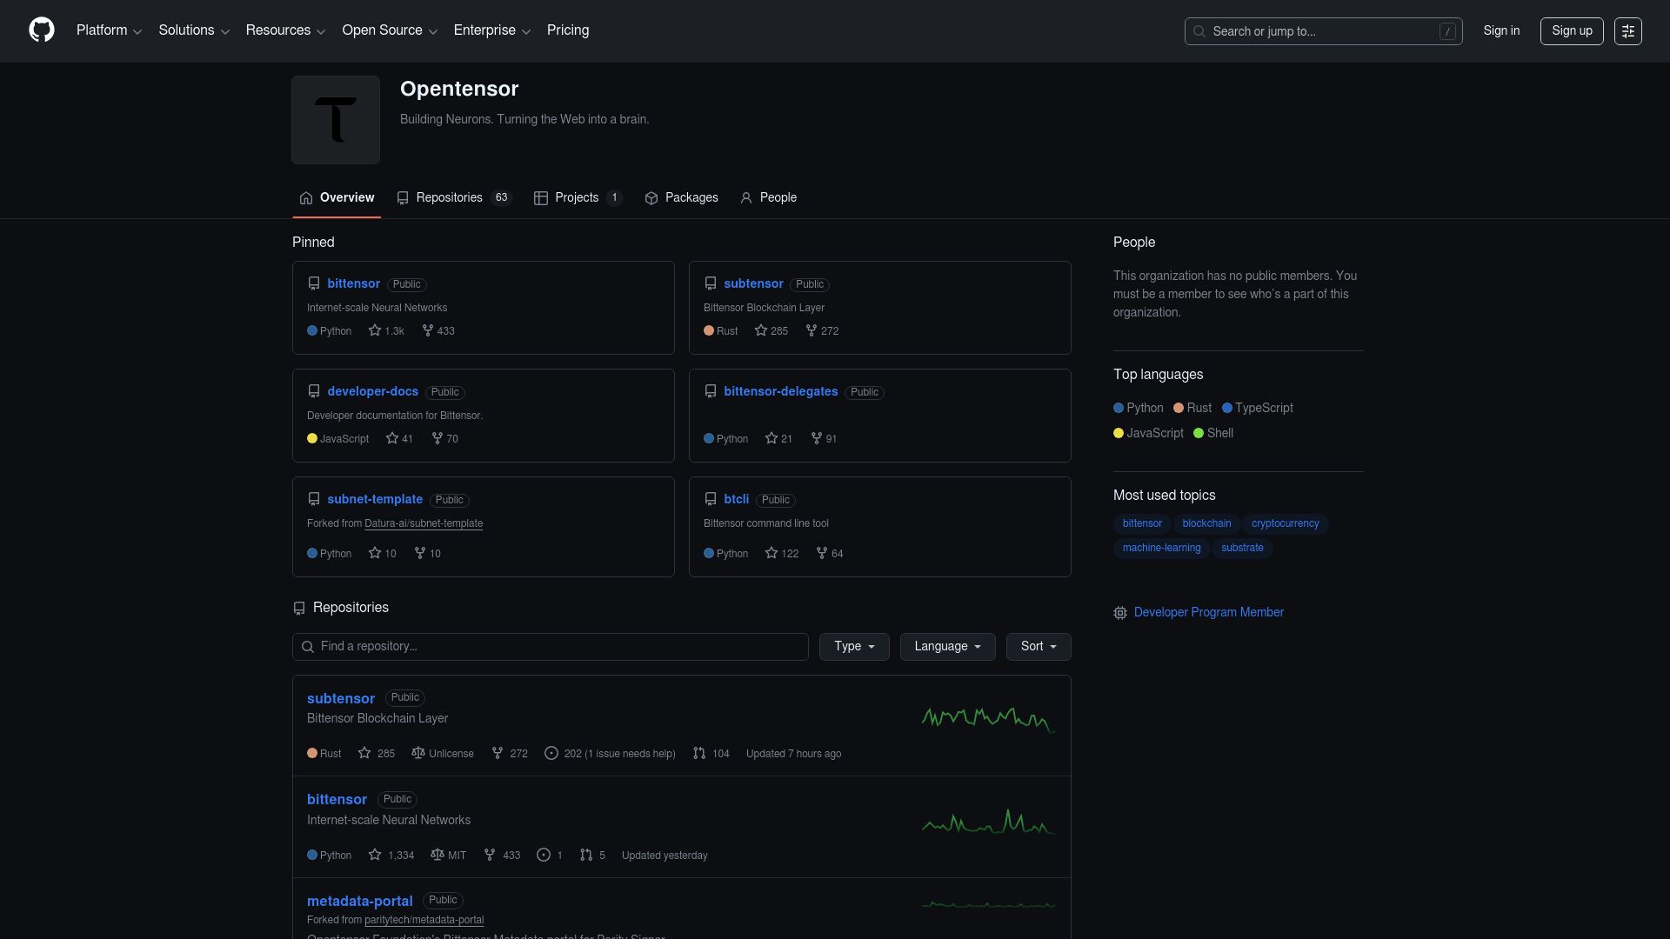Open the appearance settings icon top right

tap(1628, 31)
